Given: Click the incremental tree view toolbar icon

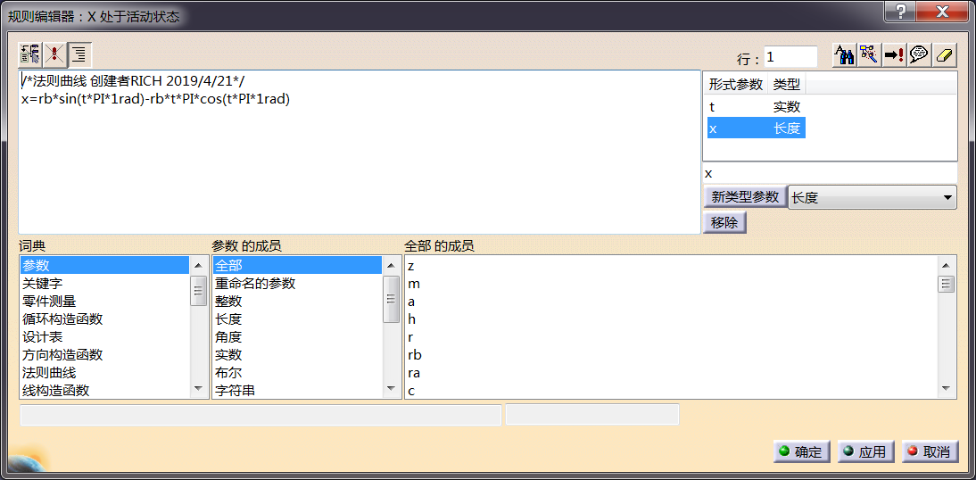Looking at the screenshot, I should point(30,54).
